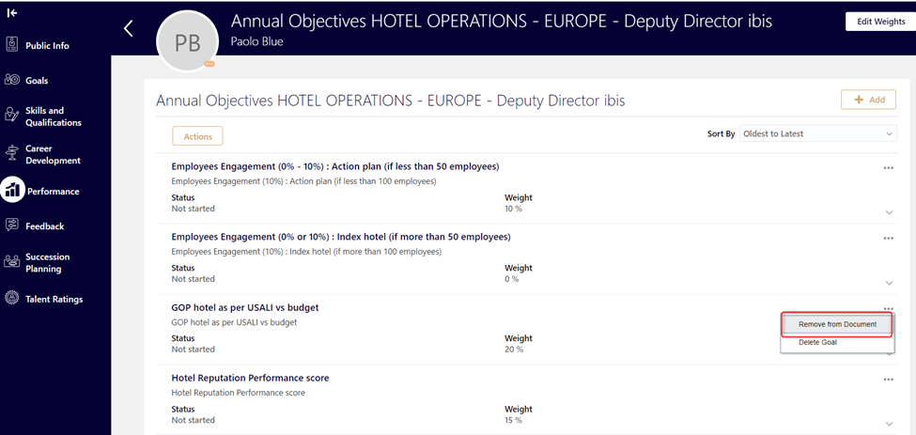Viewport: 916px width, 435px height.
Task: Open Skills and Qualifications section
Action: [54, 117]
